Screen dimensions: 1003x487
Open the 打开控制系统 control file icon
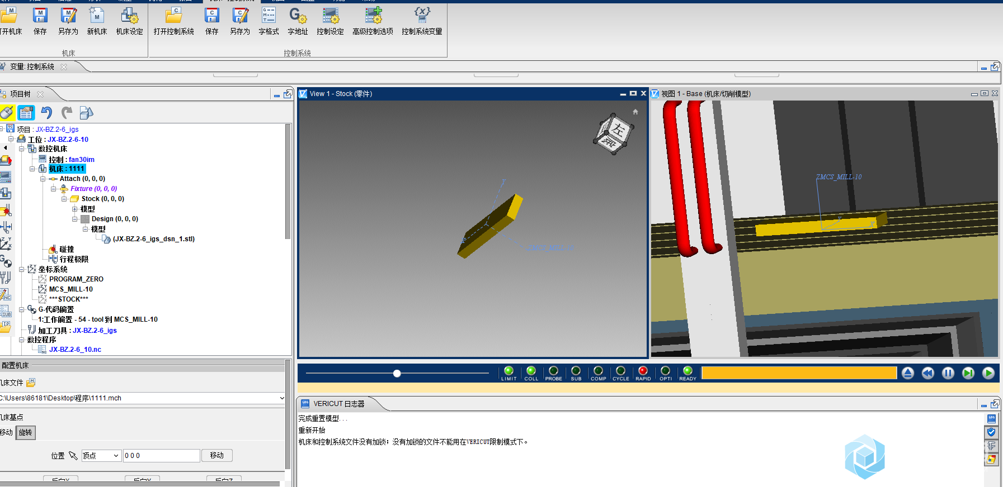point(174,15)
